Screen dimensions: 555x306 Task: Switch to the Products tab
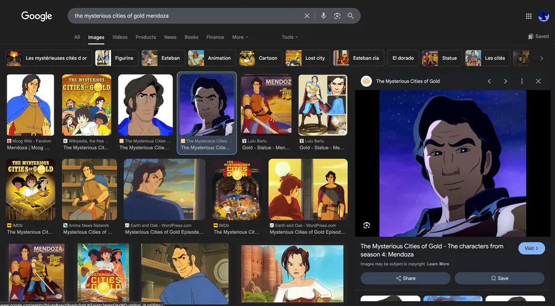146,37
